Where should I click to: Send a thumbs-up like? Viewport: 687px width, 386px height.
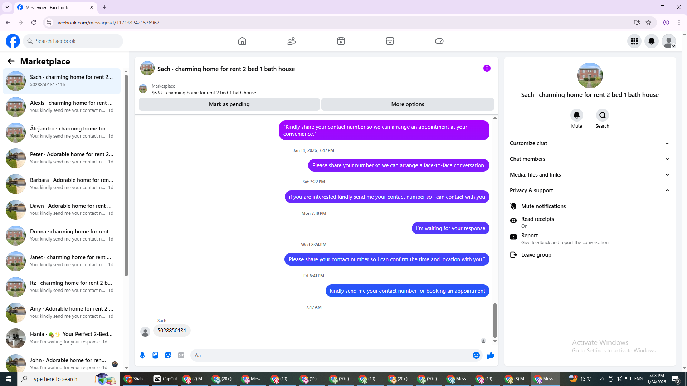(490, 355)
